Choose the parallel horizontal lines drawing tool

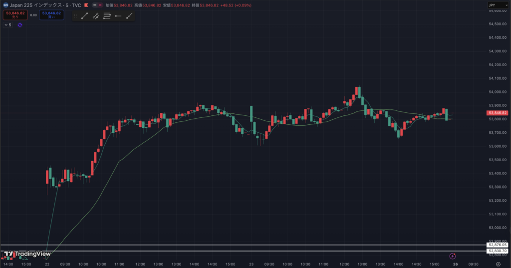(x=107, y=16)
